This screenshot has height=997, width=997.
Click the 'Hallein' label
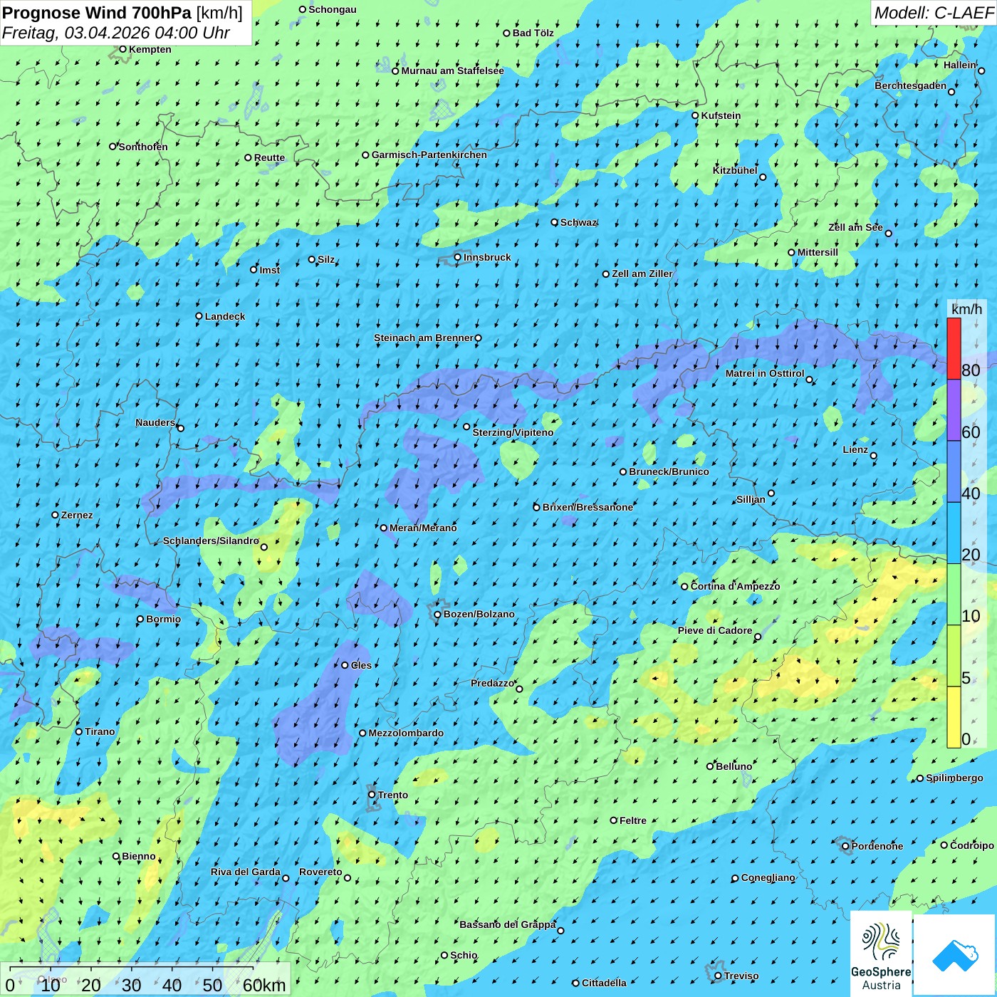(x=960, y=65)
